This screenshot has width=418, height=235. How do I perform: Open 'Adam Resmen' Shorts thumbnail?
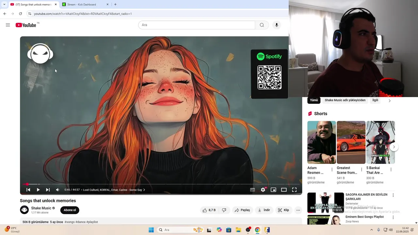322,142
